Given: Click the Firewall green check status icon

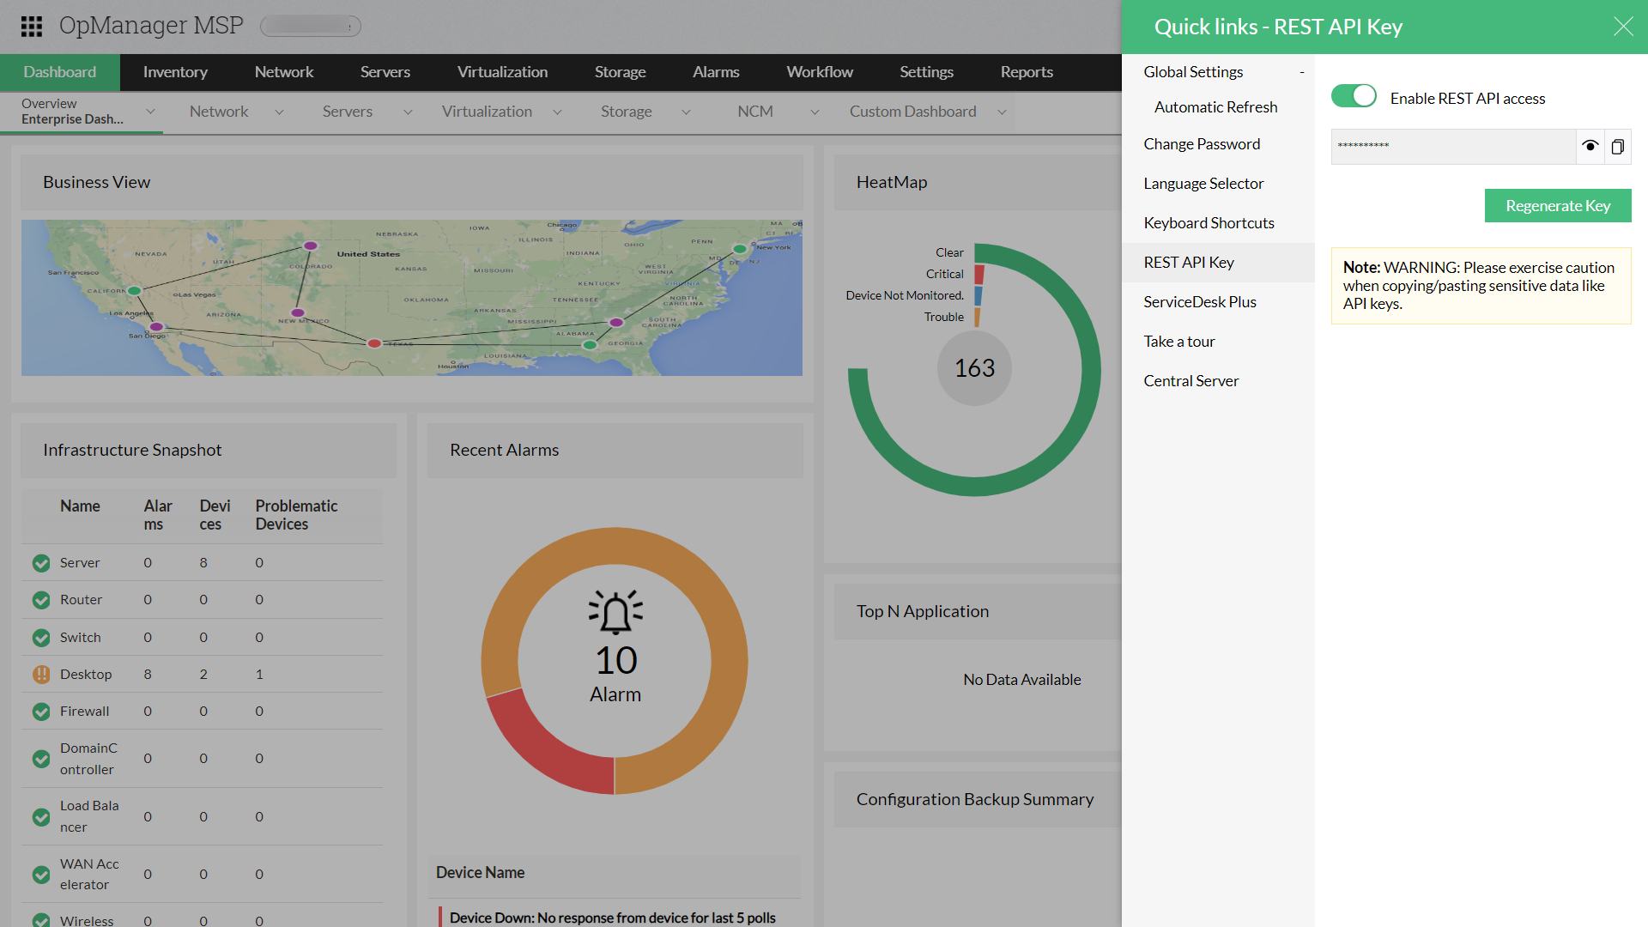Looking at the screenshot, I should click(41, 712).
